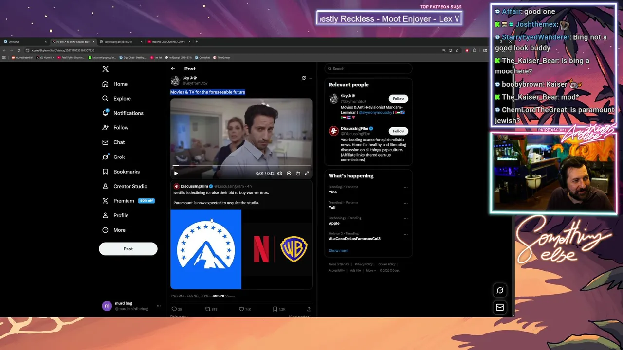Open the trending topic Yina
Image resolution: width=623 pixels, height=350 pixels.
333,192
